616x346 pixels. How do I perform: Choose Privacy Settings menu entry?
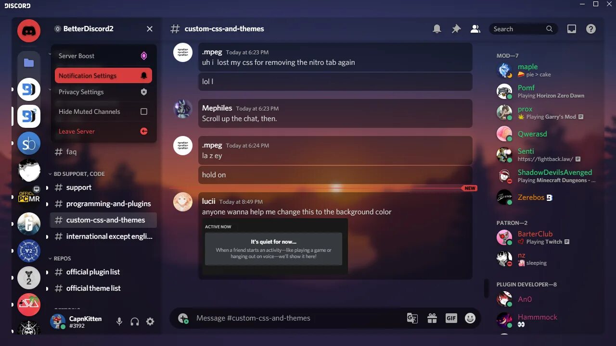point(103,92)
